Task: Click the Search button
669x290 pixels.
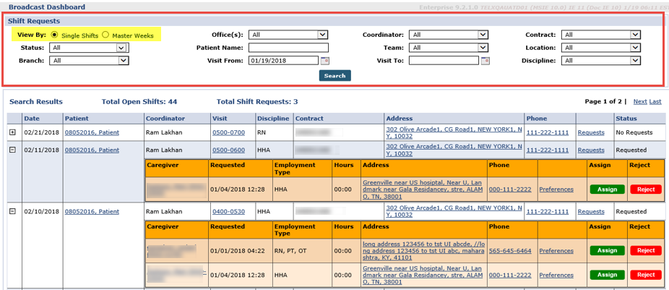Action: click(334, 75)
